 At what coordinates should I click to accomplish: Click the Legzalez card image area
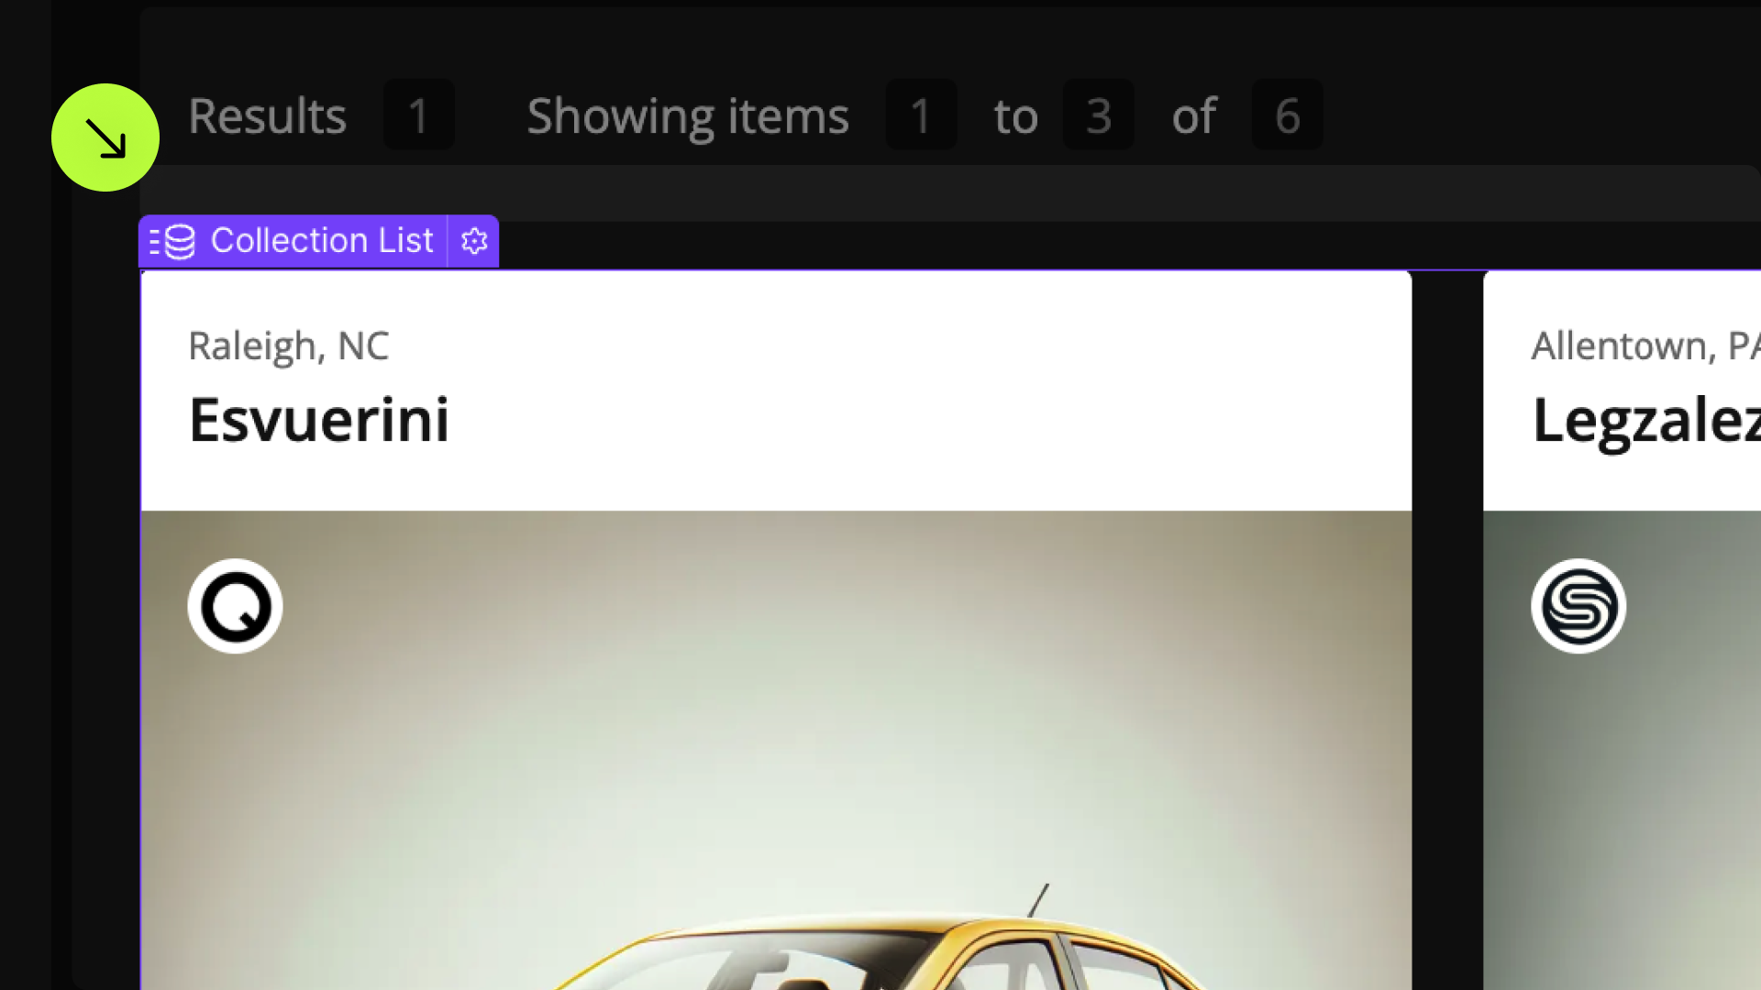click(x=1622, y=750)
